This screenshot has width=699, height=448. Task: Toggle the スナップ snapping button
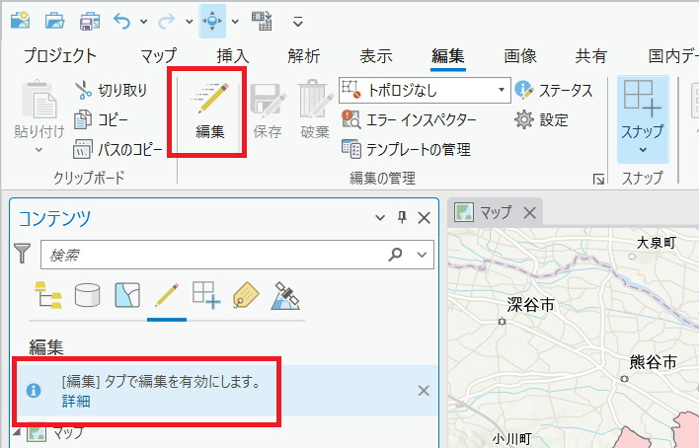(643, 110)
